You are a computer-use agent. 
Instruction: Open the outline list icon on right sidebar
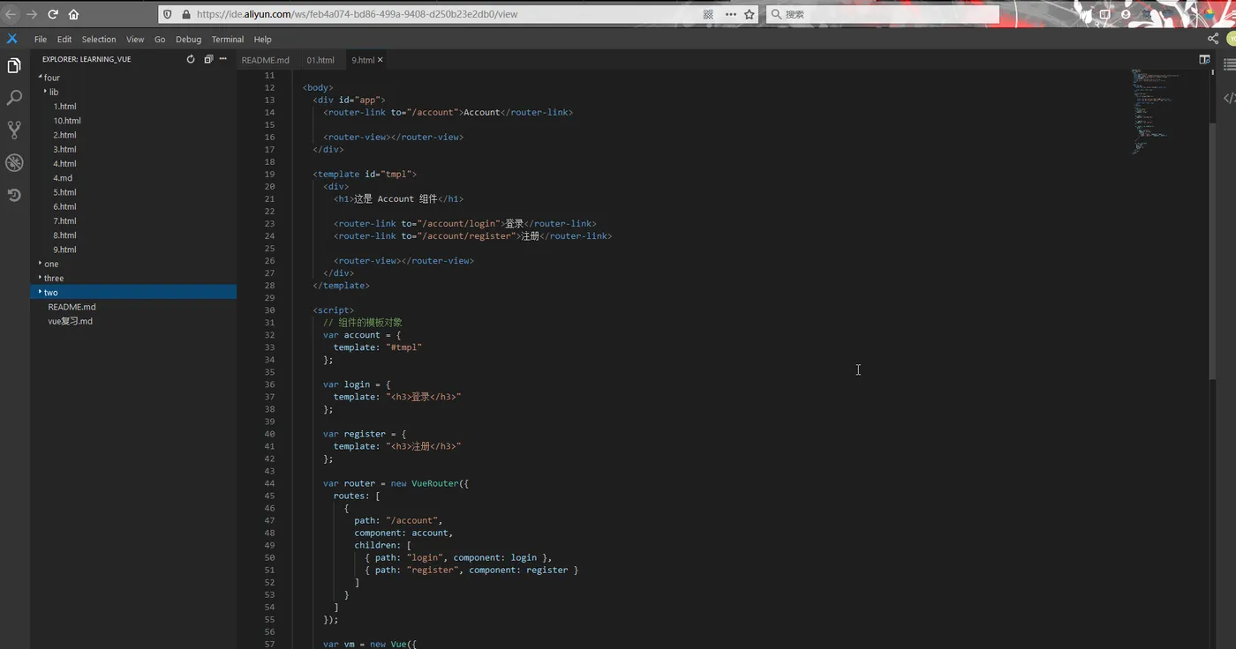point(1229,63)
